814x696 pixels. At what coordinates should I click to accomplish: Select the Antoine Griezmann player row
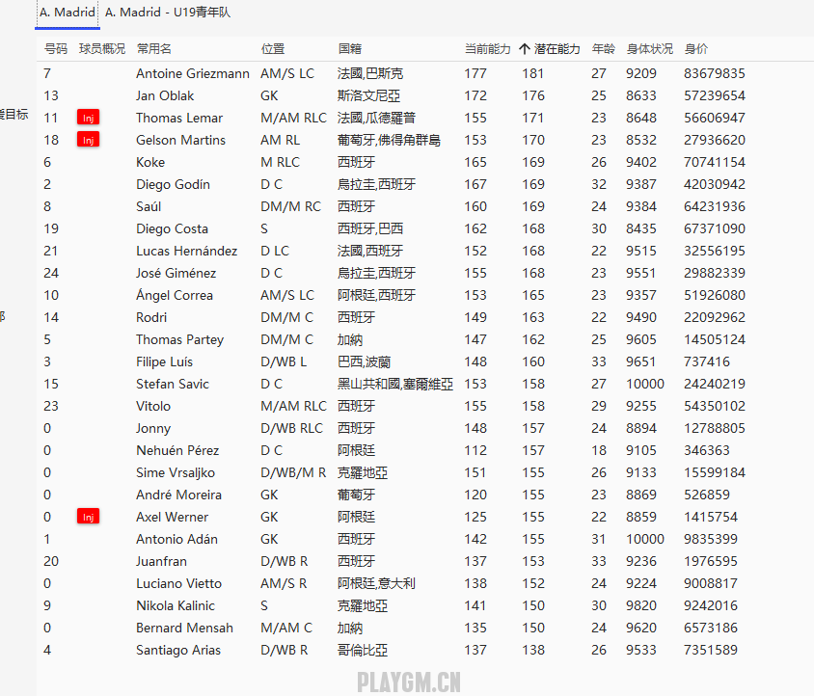pos(192,73)
